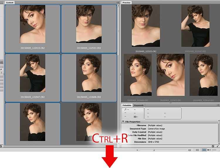Image resolution: width=220 pixels, height=168 pixels.
Task: Apply metadata changes with the checkmark icon
Action: [x=217, y=146]
